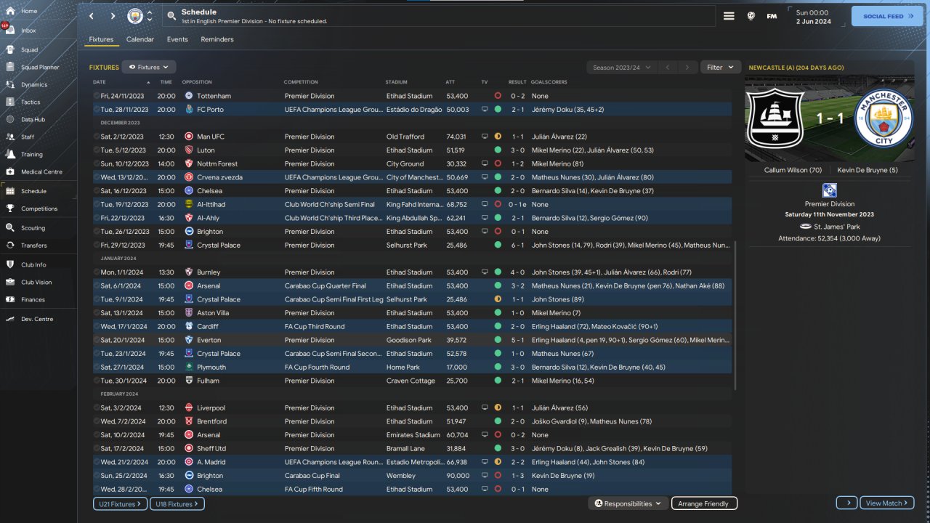Screen dimensions: 930x523
Task: Open the Inbox in the sidebar
Action: click(29, 31)
